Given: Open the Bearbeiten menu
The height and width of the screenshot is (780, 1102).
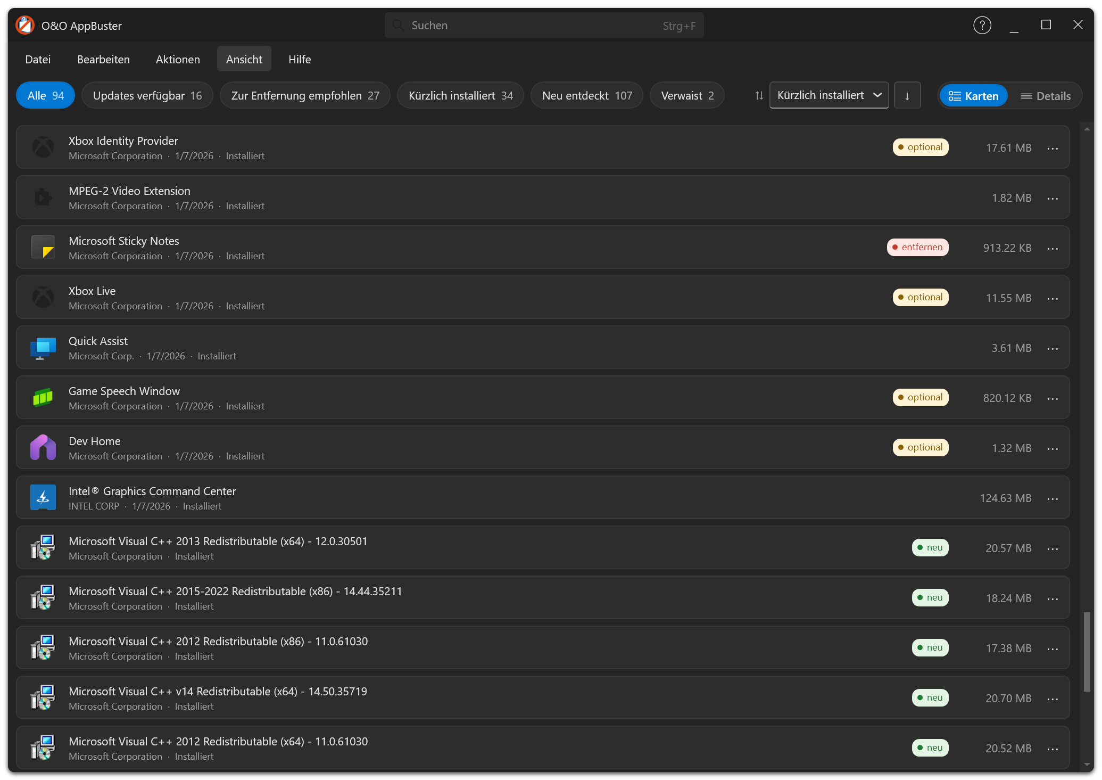Looking at the screenshot, I should pyautogui.click(x=103, y=59).
